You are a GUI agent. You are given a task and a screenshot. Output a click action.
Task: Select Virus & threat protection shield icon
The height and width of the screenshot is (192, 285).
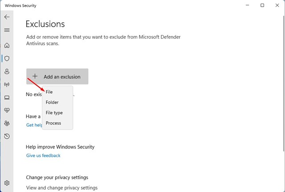pyautogui.click(x=7, y=58)
